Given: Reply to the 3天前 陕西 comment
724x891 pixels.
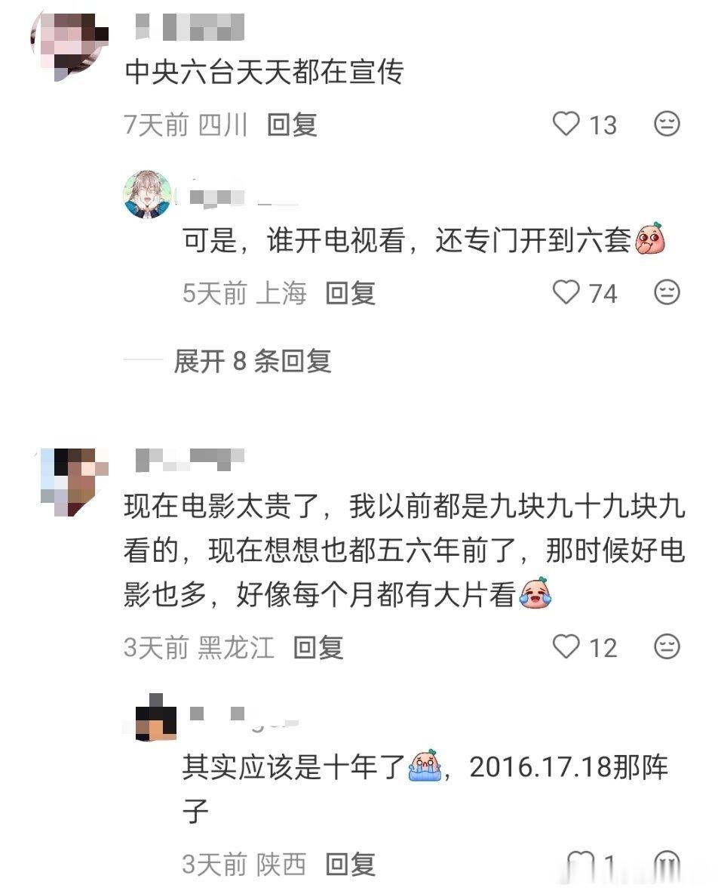Looking at the screenshot, I should [350, 865].
